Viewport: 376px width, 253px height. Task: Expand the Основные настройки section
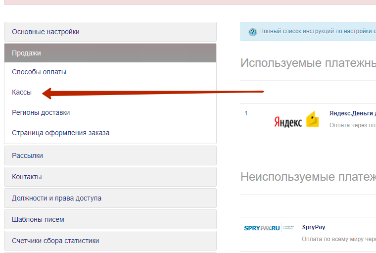(x=110, y=32)
